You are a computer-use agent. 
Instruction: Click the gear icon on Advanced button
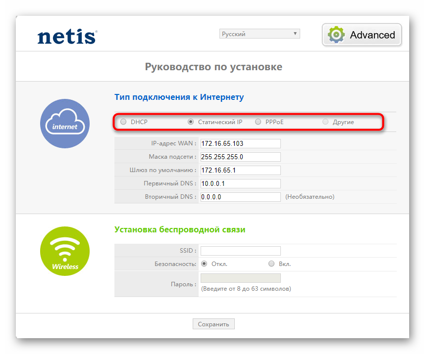(x=336, y=35)
